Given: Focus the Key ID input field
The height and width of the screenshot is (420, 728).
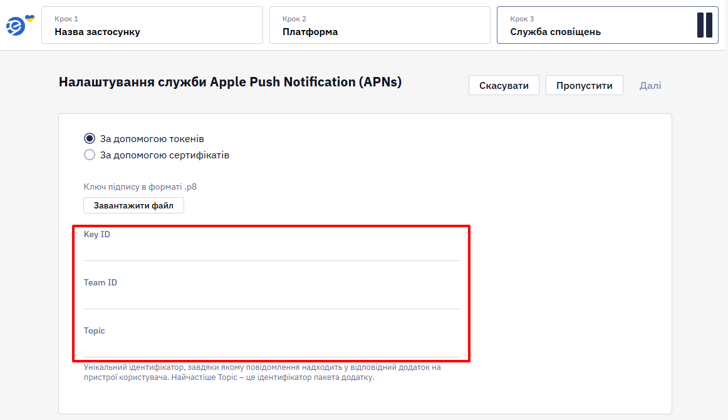Looking at the screenshot, I should pos(272,251).
